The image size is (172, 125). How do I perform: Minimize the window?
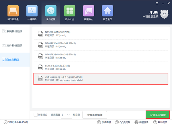163,3
